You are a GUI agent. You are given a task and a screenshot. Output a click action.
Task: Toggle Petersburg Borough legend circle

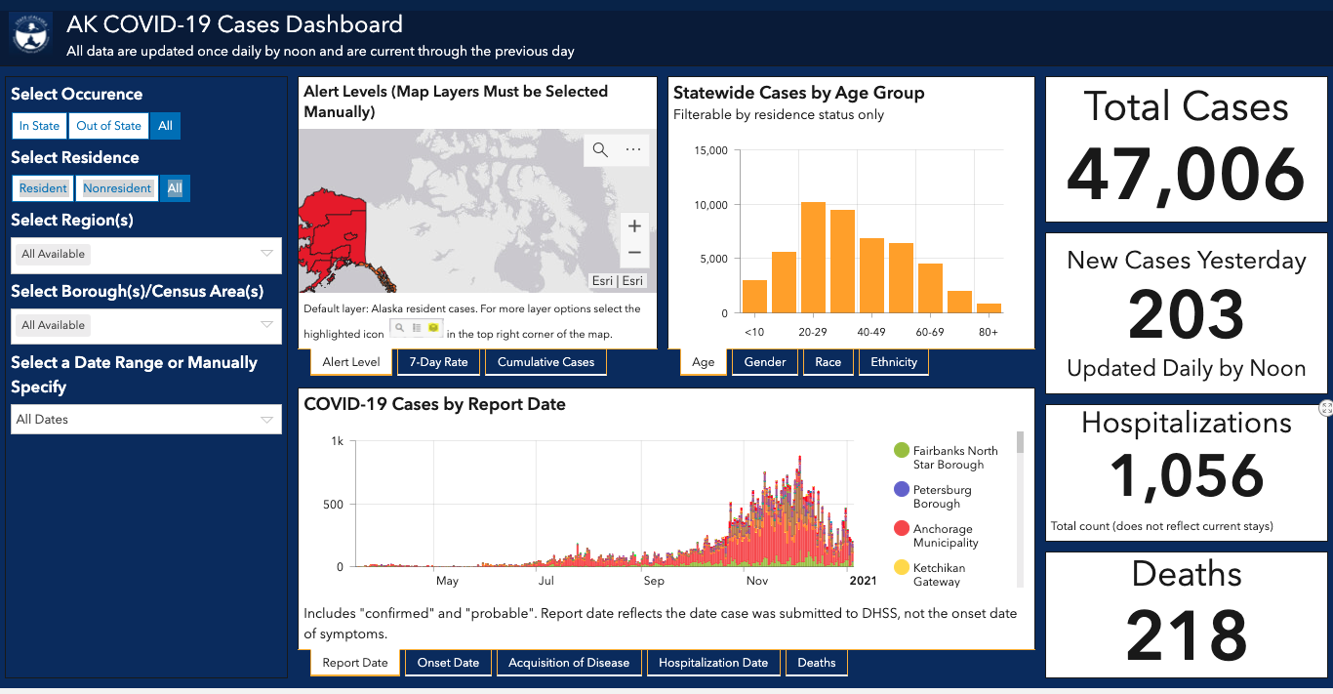click(x=902, y=489)
